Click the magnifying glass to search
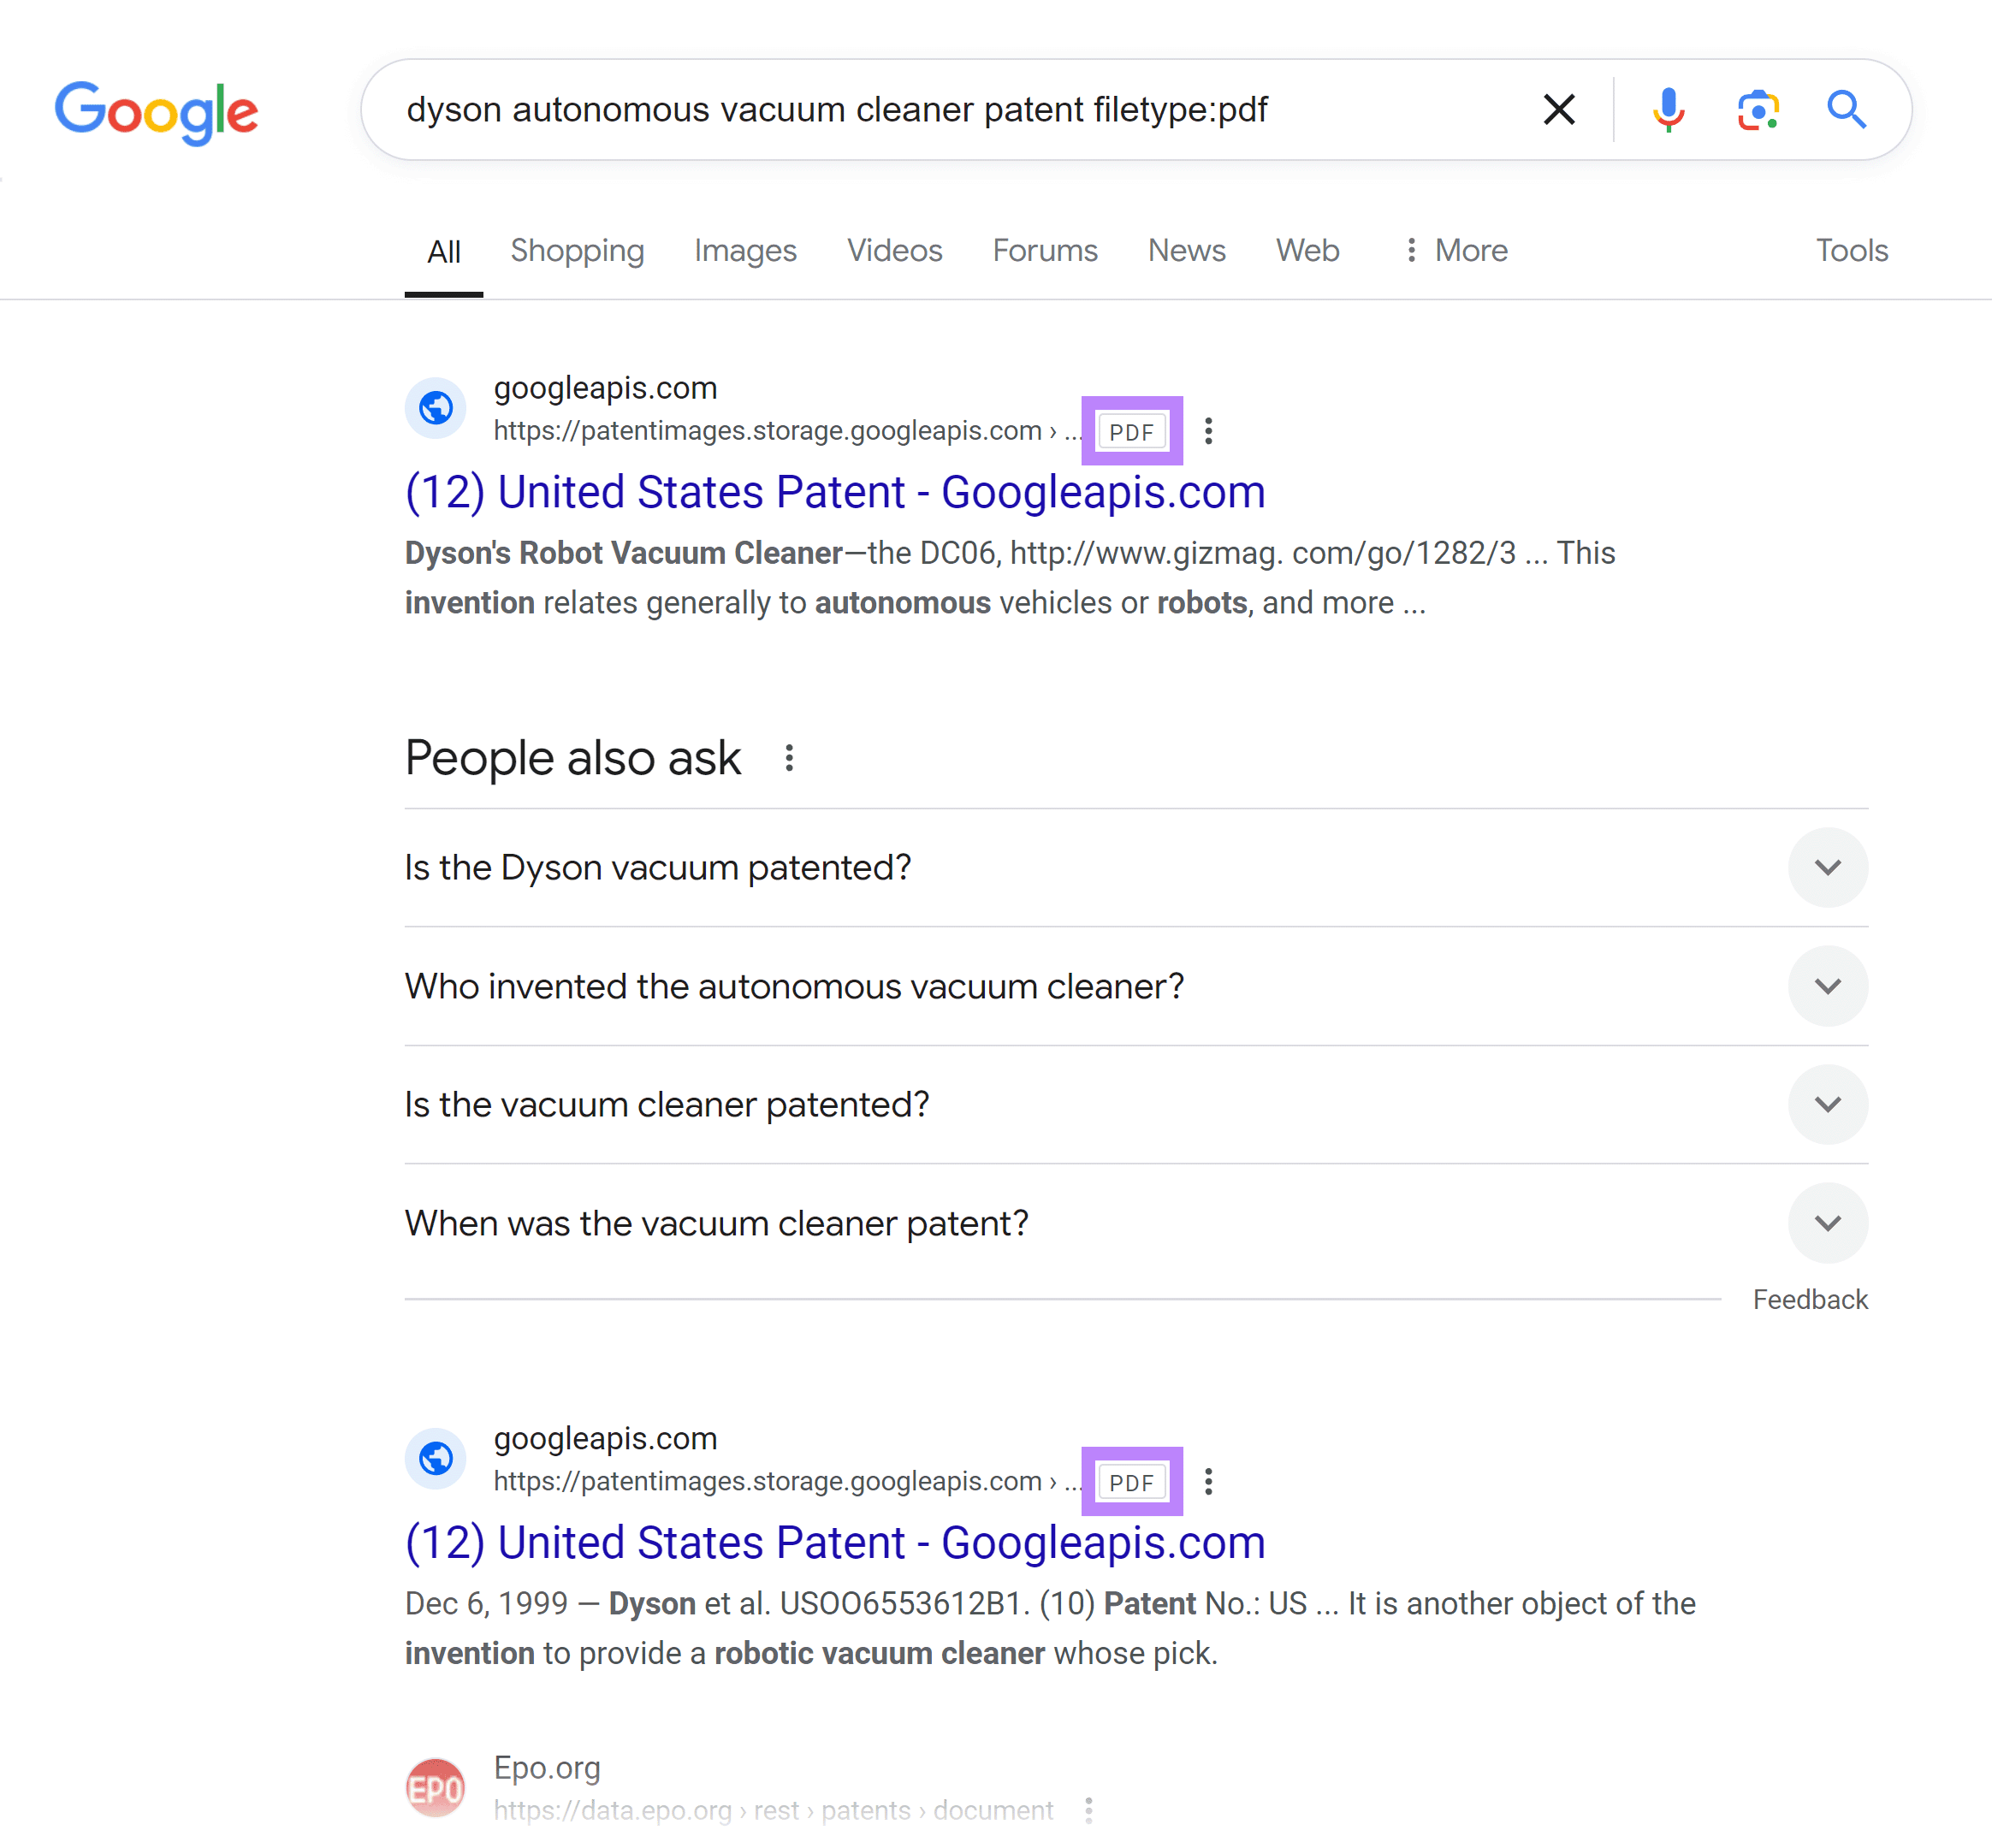 1845,110
